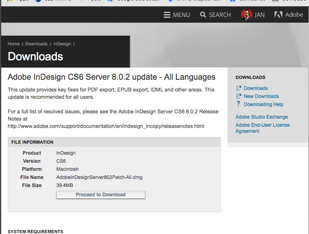309x234 pixels.
Task: Click the version value CS6
Action: pos(61,161)
